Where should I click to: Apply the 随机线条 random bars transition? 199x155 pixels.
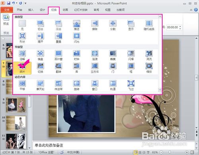[149, 25]
